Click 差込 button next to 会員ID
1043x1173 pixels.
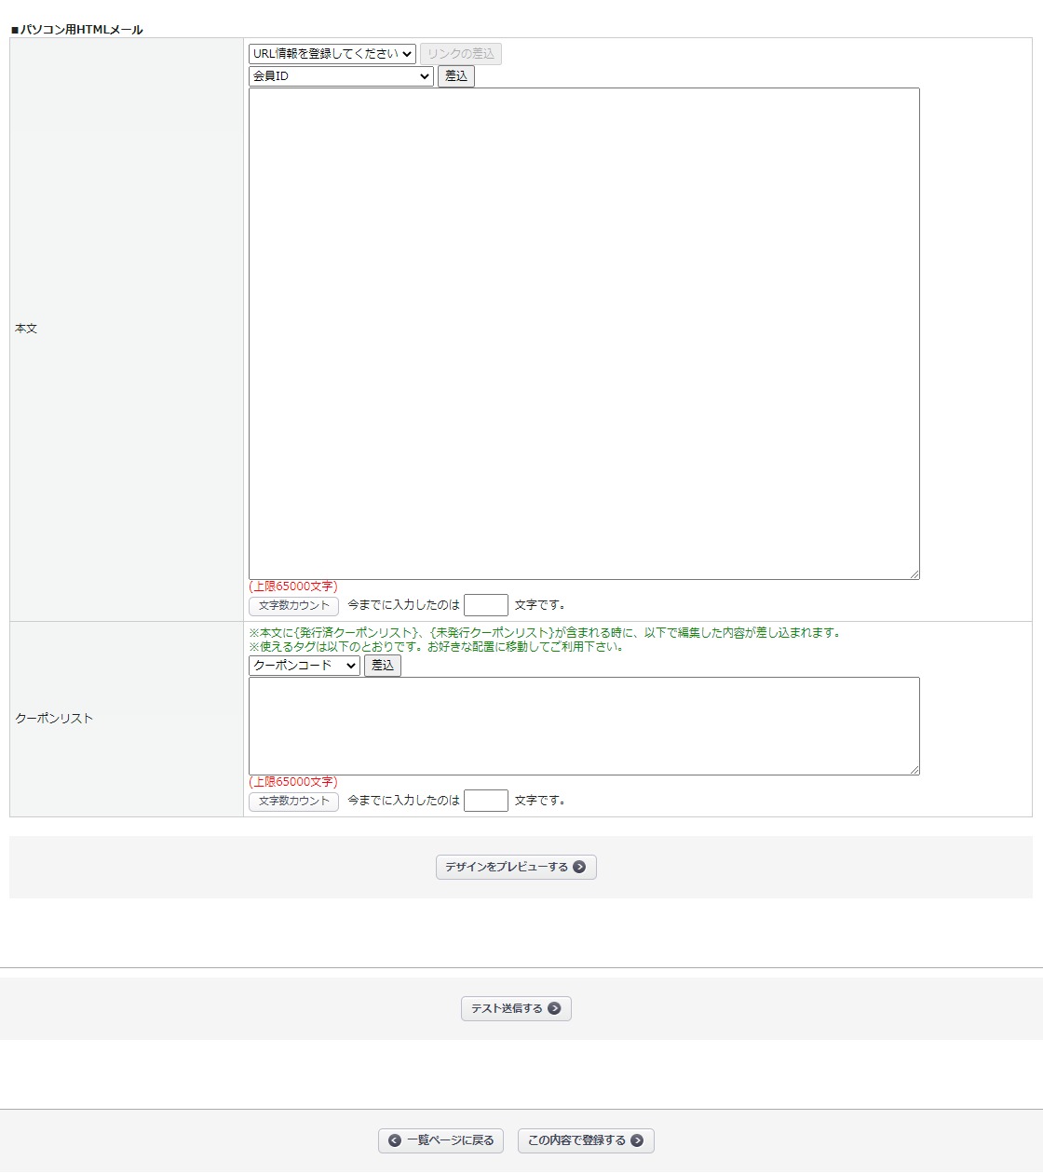click(x=456, y=76)
